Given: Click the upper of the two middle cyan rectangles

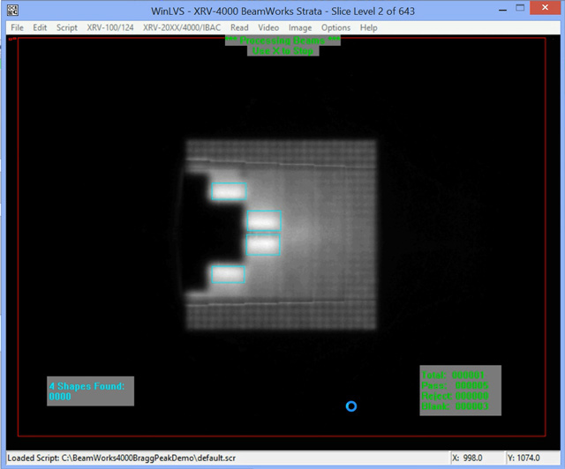Looking at the screenshot, I should [x=264, y=220].
